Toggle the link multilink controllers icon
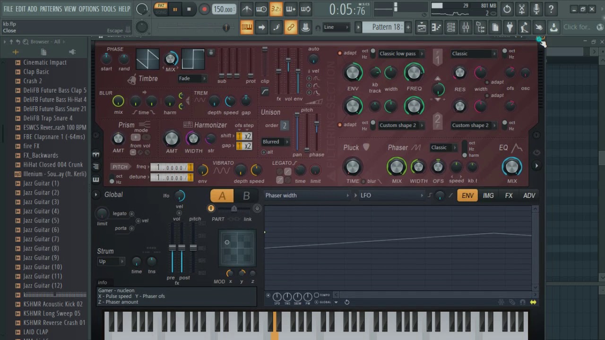 (291, 27)
